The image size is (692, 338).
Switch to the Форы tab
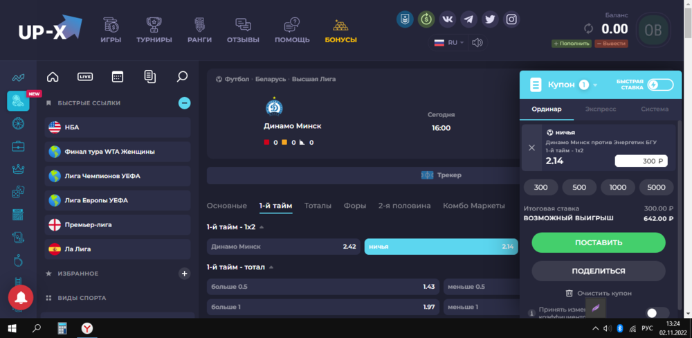point(355,206)
